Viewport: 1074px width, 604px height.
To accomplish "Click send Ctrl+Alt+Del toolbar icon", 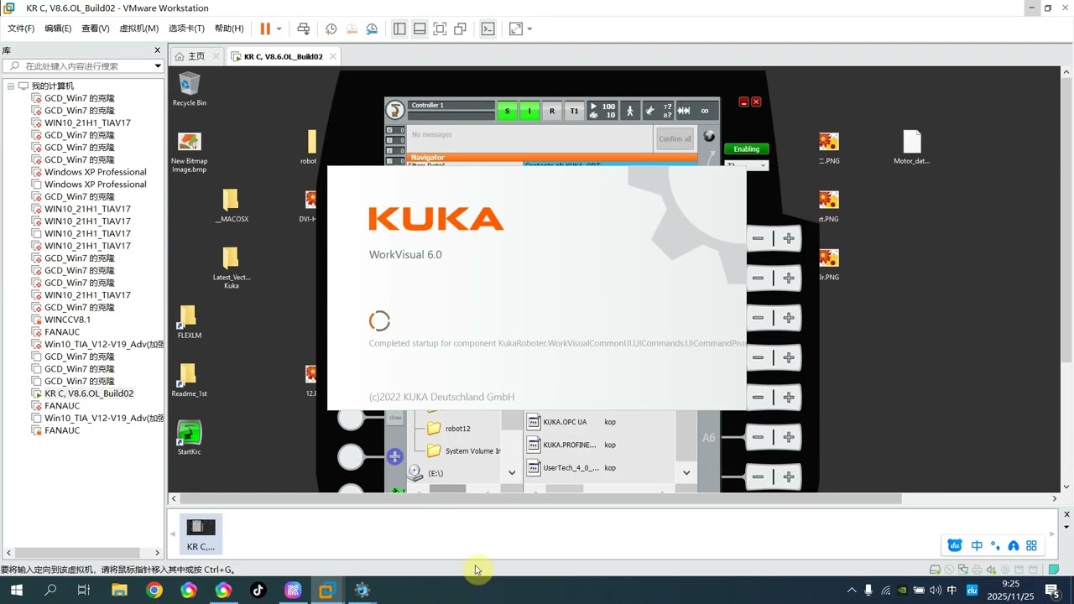I will [304, 29].
